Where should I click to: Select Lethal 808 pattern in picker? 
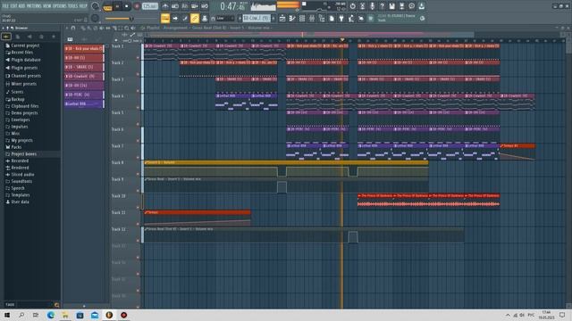[84, 104]
